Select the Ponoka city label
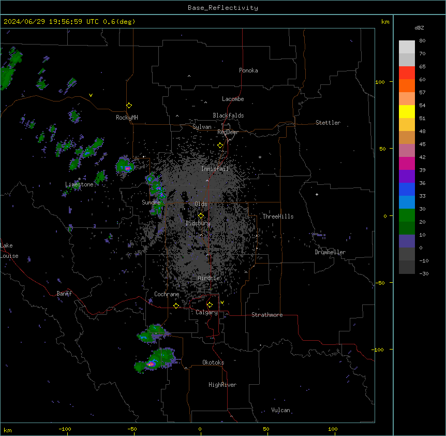Viewport: 446px width, 436px height. (x=248, y=70)
